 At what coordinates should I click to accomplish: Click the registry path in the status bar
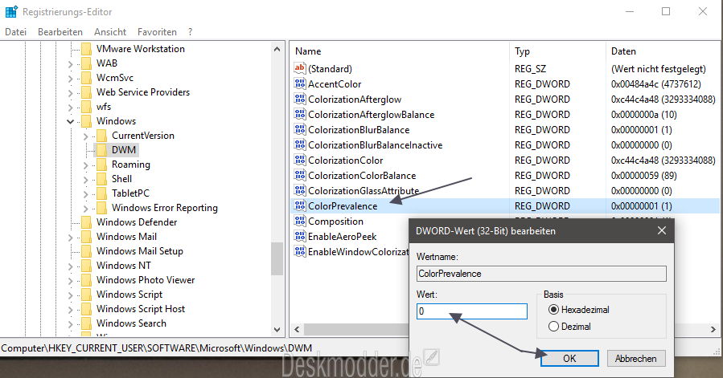[x=156, y=348]
